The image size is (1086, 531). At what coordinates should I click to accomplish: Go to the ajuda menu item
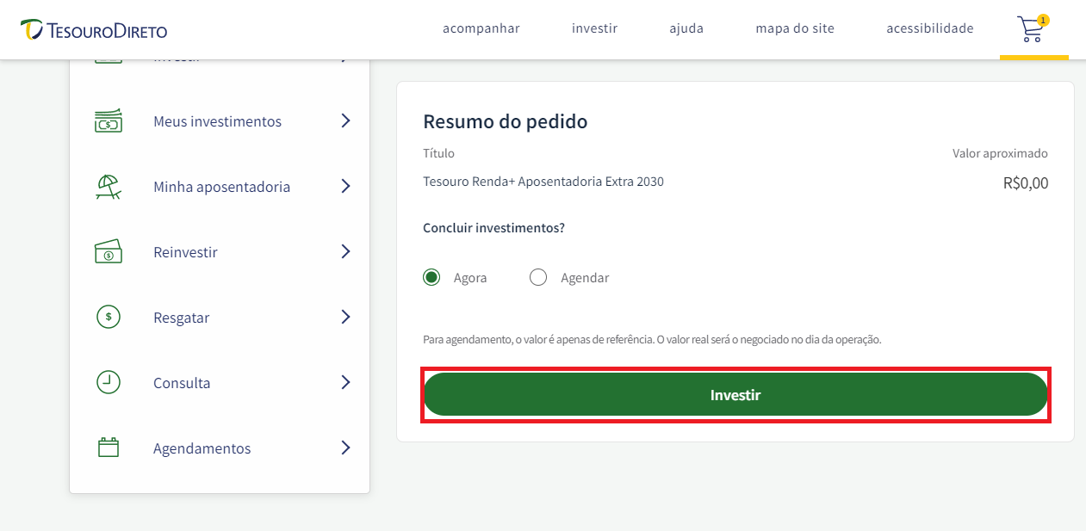[686, 28]
